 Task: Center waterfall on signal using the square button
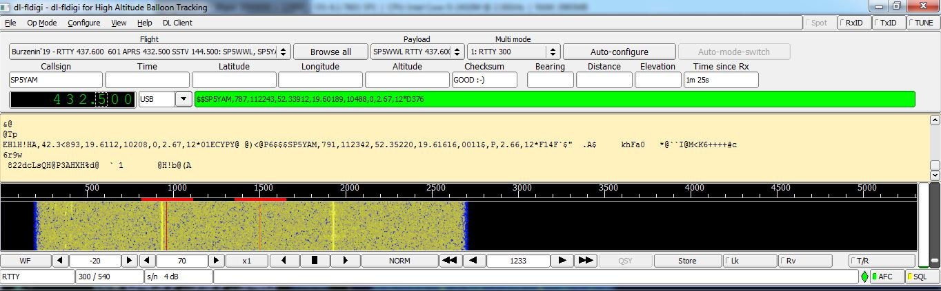pos(315,261)
